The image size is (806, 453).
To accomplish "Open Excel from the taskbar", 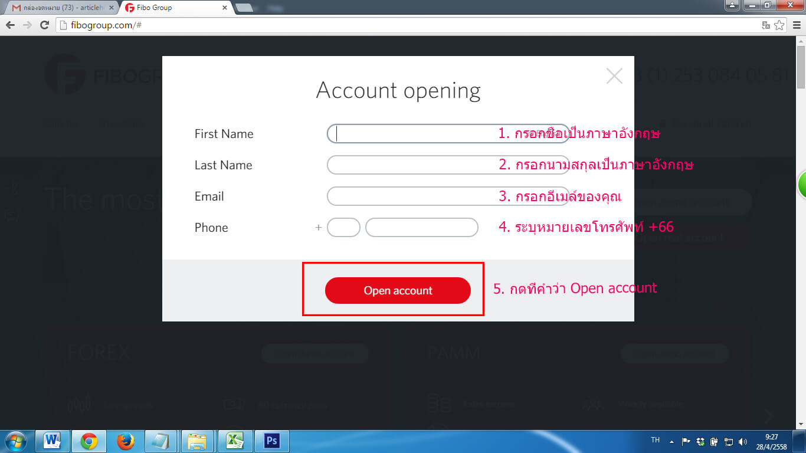I will 235,441.
